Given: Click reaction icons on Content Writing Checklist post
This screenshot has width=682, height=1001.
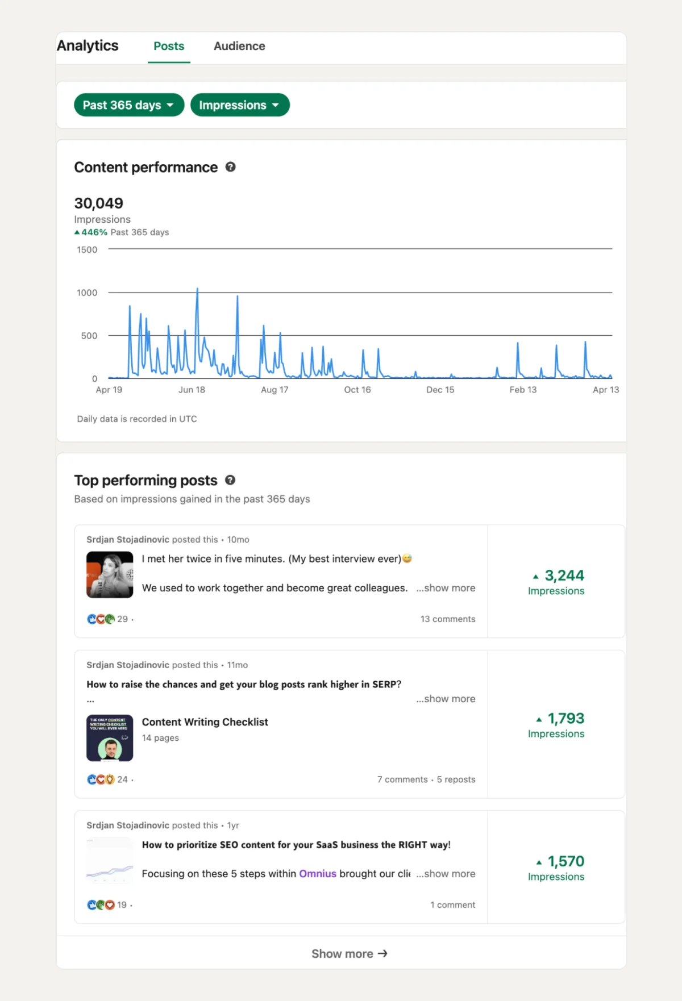Looking at the screenshot, I should point(101,779).
